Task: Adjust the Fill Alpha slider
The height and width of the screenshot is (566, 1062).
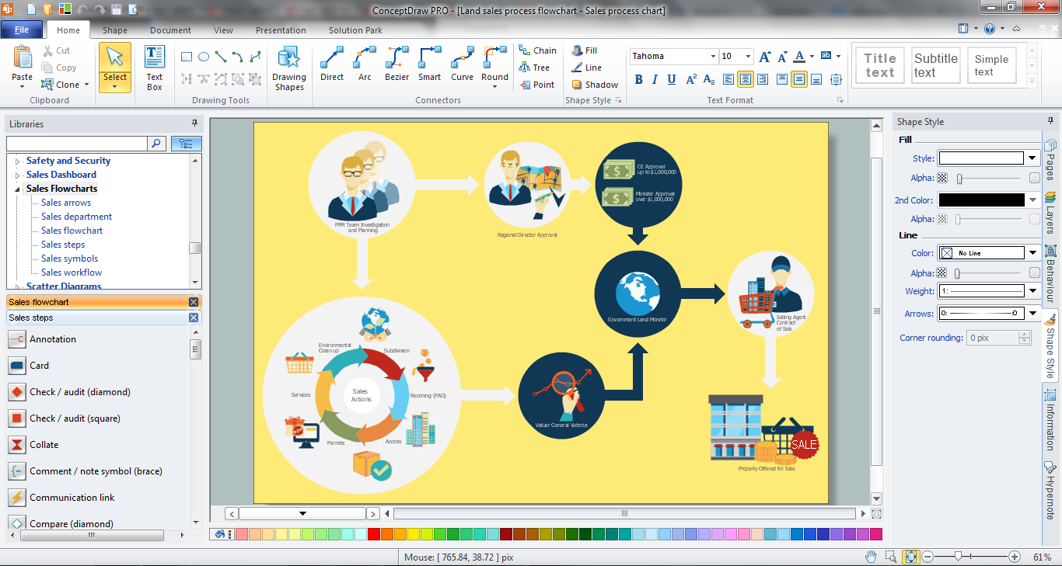Action: pyautogui.click(x=959, y=179)
